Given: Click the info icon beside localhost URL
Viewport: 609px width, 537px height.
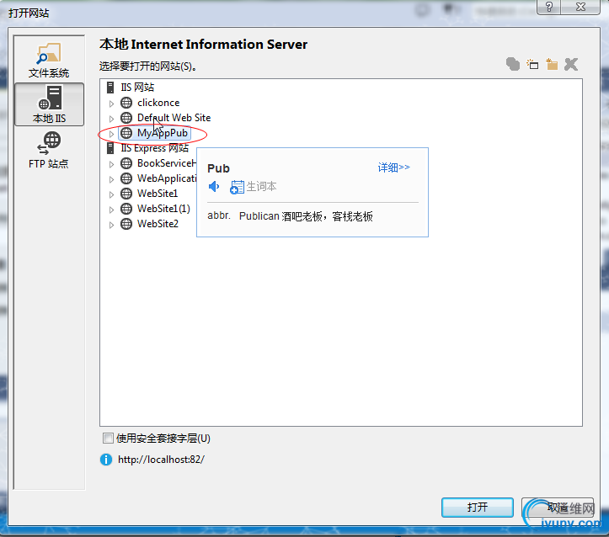Looking at the screenshot, I should pos(106,460).
